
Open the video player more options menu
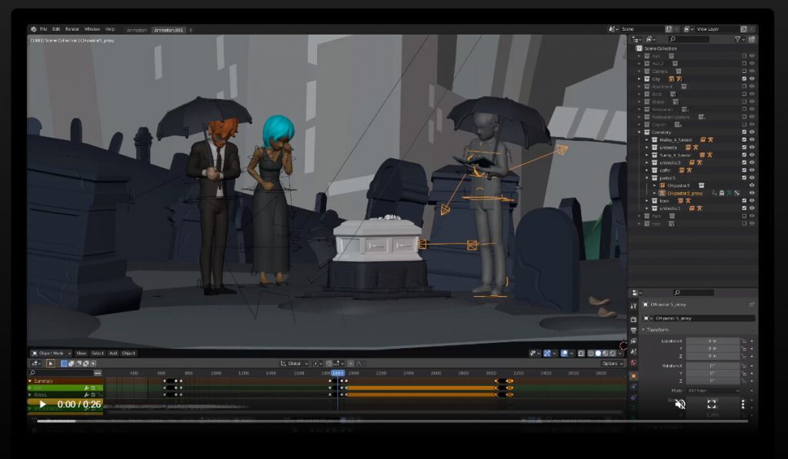(x=743, y=404)
